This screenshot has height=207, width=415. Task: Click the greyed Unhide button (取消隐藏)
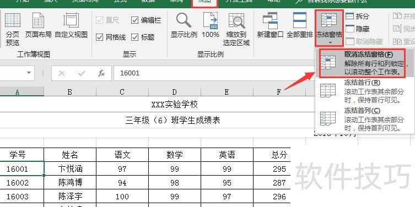coord(364,41)
